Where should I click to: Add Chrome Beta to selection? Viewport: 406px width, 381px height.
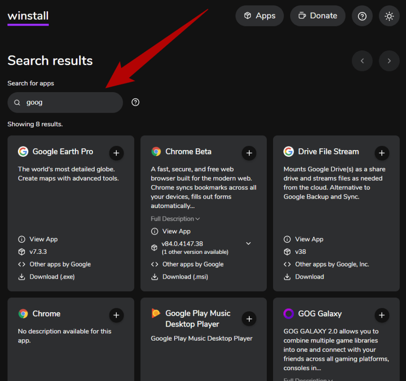[x=249, y=153]
